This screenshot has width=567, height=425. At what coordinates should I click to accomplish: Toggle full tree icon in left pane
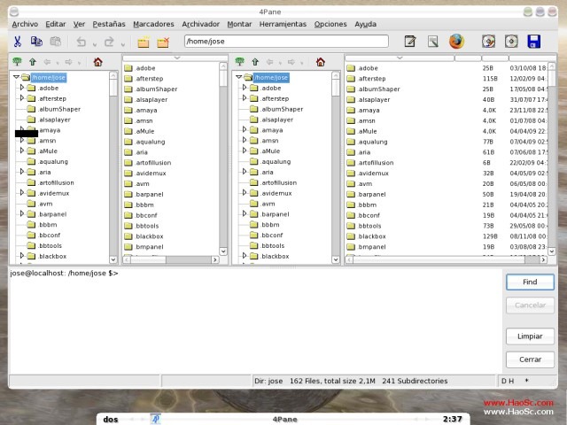pyautogui.click(x=17, y=61)
